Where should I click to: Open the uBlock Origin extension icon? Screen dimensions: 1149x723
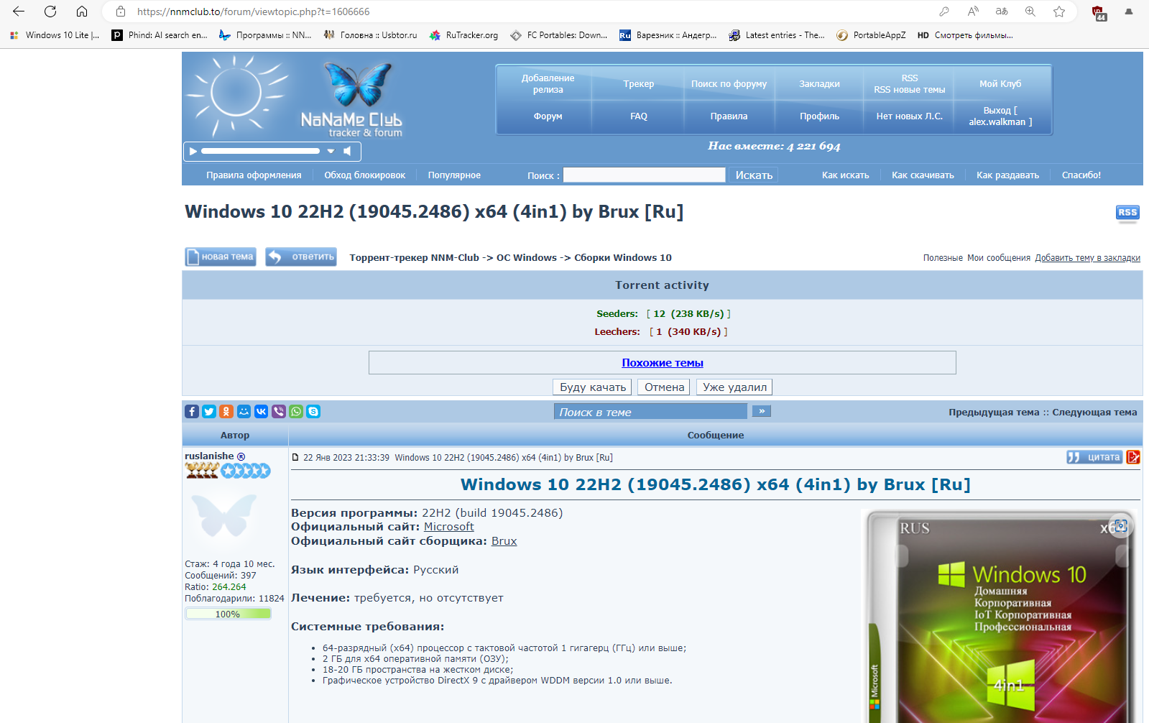click(1098, 12)
